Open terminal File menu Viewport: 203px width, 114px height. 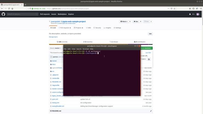click(65, 49)
